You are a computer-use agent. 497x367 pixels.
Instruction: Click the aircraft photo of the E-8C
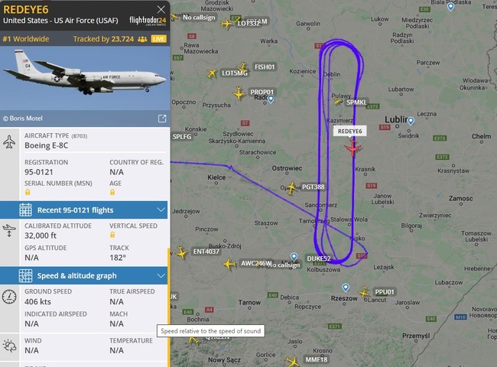(85, 78)
